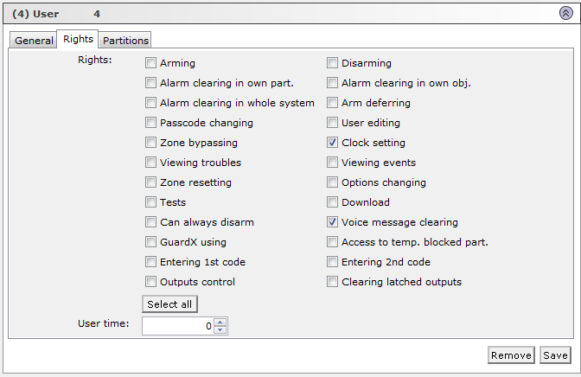Image resolution: width=581 pixels, height=377 pixels.
Task: Switch to the General tab
Action: pyautogui.click(x=34, y=41)
